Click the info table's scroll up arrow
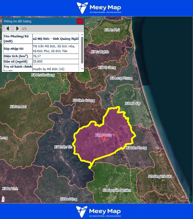This screenshot has height=219, width=193. coord(82,35)
